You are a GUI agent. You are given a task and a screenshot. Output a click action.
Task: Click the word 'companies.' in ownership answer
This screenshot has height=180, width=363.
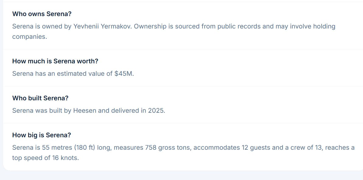point(30,37)
